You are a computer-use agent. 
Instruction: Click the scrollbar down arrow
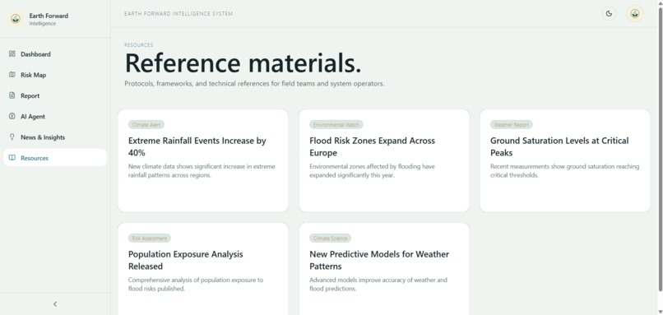pos(660,312)
